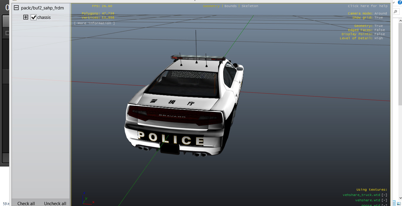Select the Geometry view tab
Viewport: 402px width, 206px height.
click(x=211, y=6)
